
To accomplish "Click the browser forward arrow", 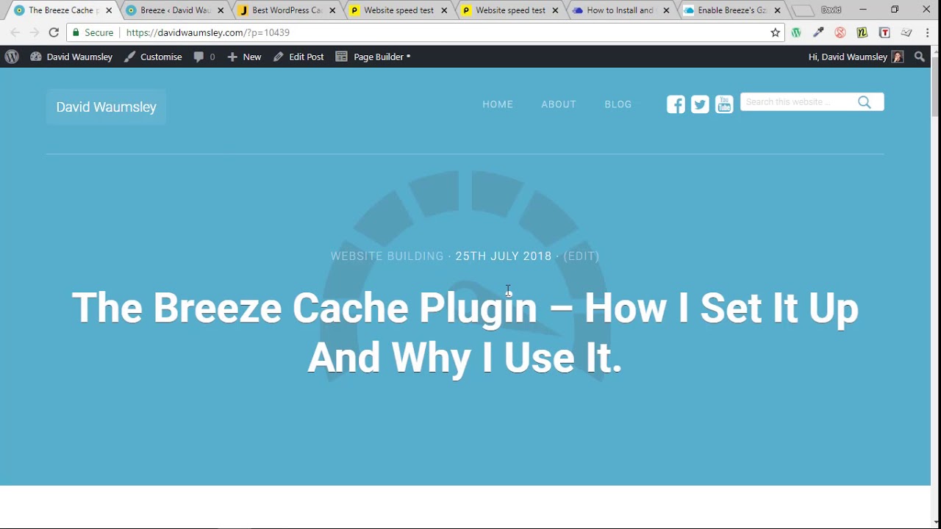I will (x=34, y=32).
